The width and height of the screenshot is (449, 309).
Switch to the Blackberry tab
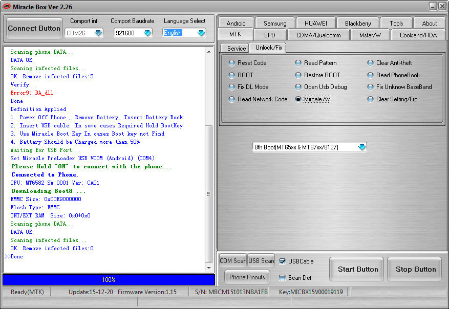pyautogui.click(x=358, y=23)
